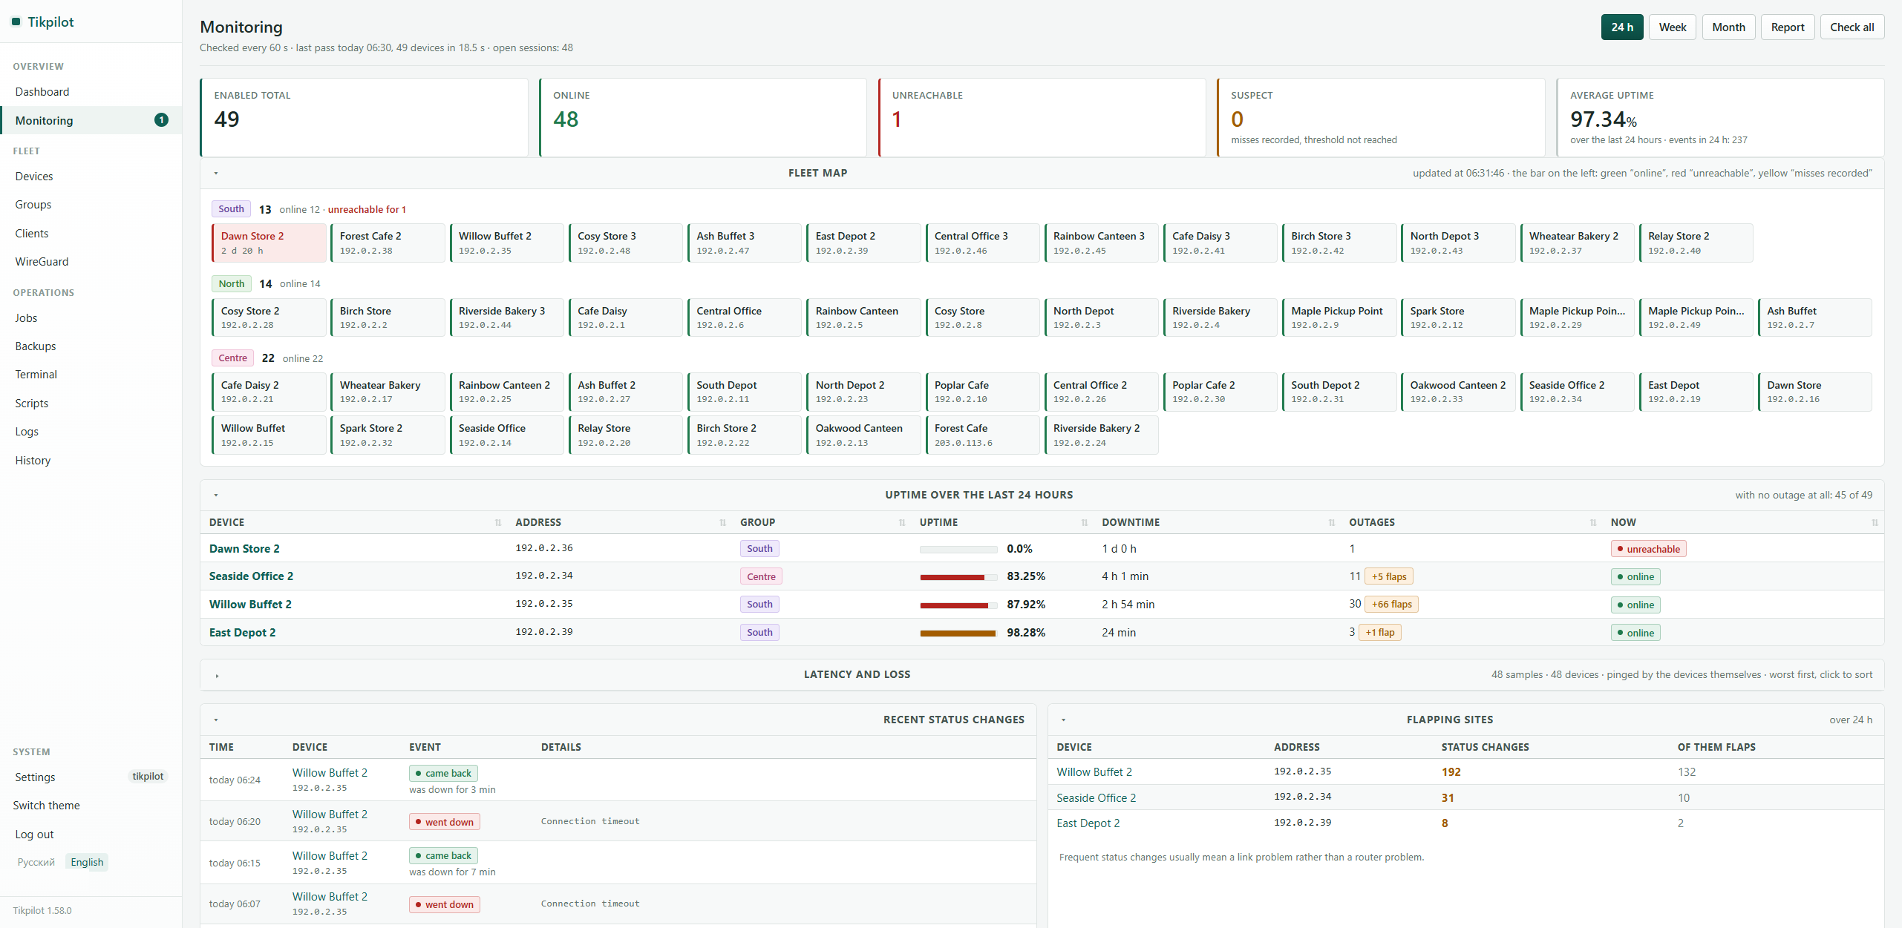This screenshot has width=1902, height=928.
Task: Select unreachable Dawn Store 2 fleet tile
Action: (x=269, y=243)
